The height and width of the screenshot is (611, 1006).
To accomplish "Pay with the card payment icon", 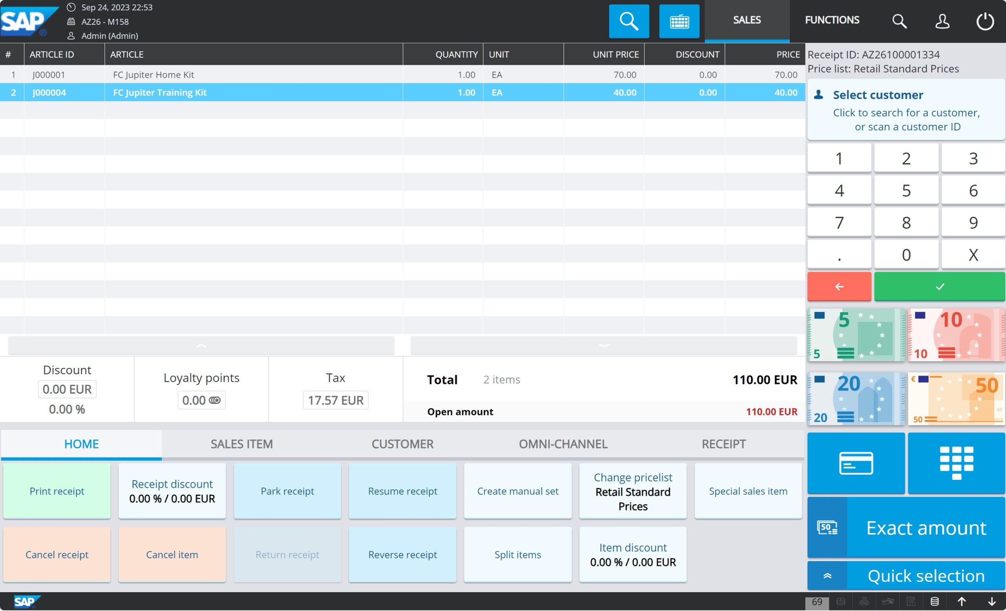I will tap(856, 463).
